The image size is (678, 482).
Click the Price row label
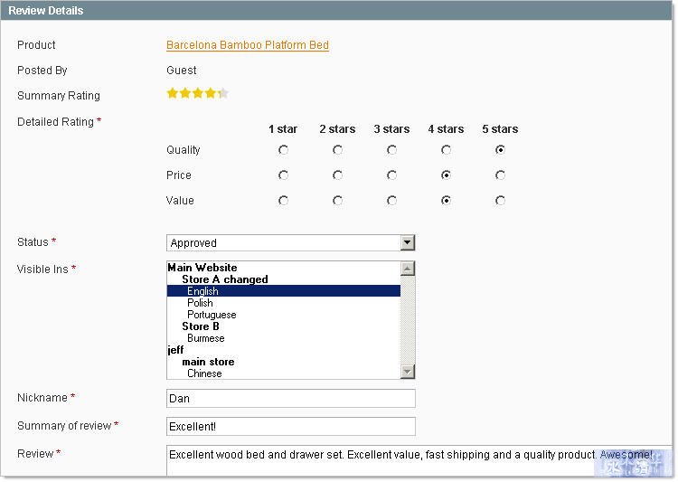179,175
